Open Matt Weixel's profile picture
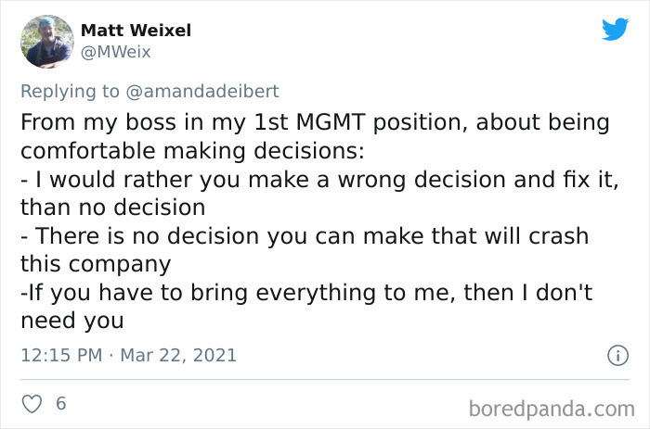 click(49, 42)
